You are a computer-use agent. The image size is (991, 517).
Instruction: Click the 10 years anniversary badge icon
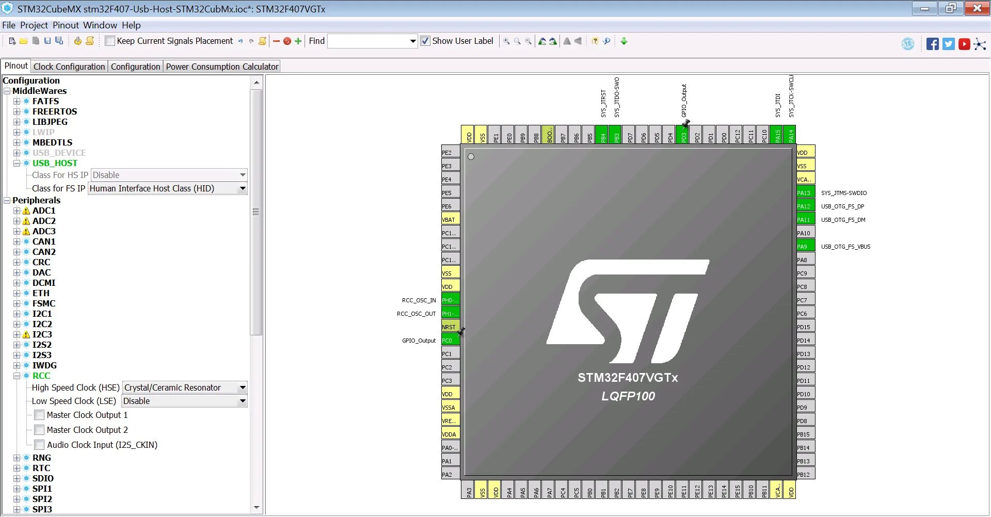[908, 44]
